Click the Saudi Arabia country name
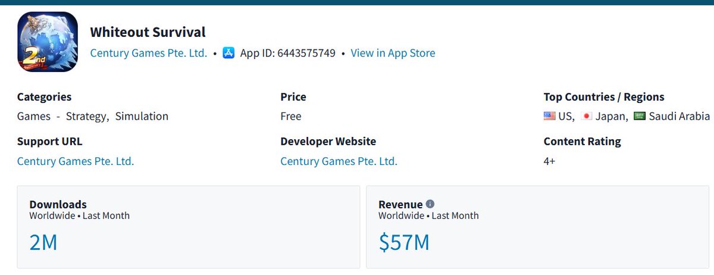The width and height of the screenshot is (714, 275). pyautogui.click(x=679, y=116)
